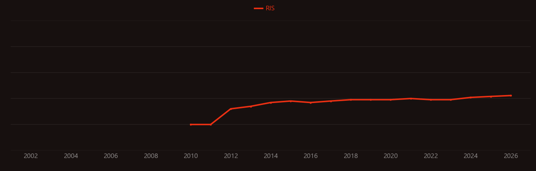This screenshot has height=171, width=536.
Task: Click the 2004 x-axis label
Action: pos(71,156)
